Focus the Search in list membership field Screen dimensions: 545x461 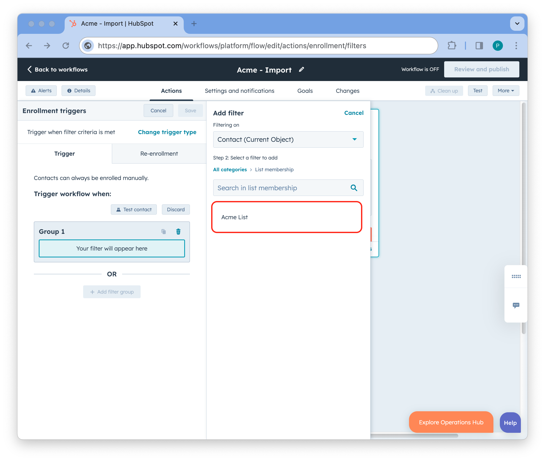coord(288,188)
